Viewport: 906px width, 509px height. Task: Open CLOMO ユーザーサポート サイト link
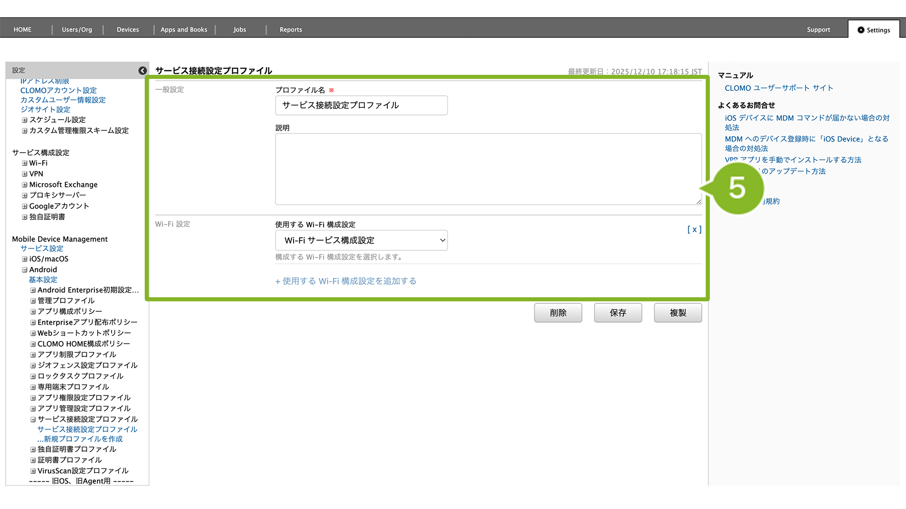[x=779, y=88]
